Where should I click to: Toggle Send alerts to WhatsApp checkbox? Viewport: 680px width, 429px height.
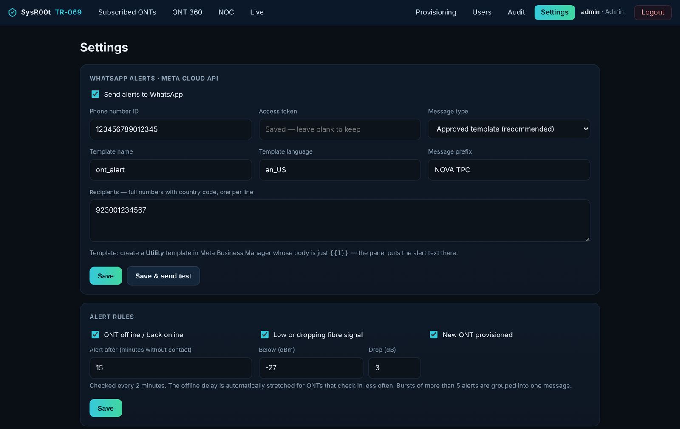click(95, 94)
